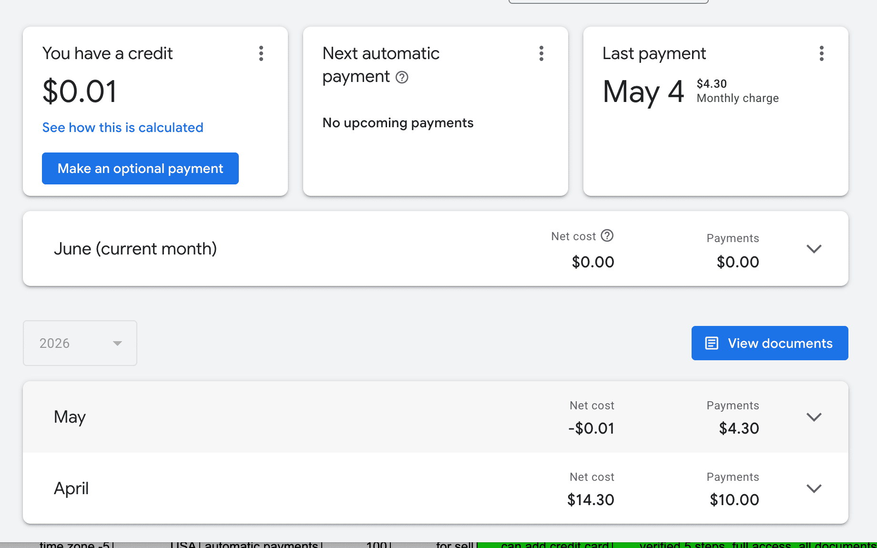Click May Payments value '$4.30'
Viewport: 877px width, 548px height.
(x=739, y=428)
